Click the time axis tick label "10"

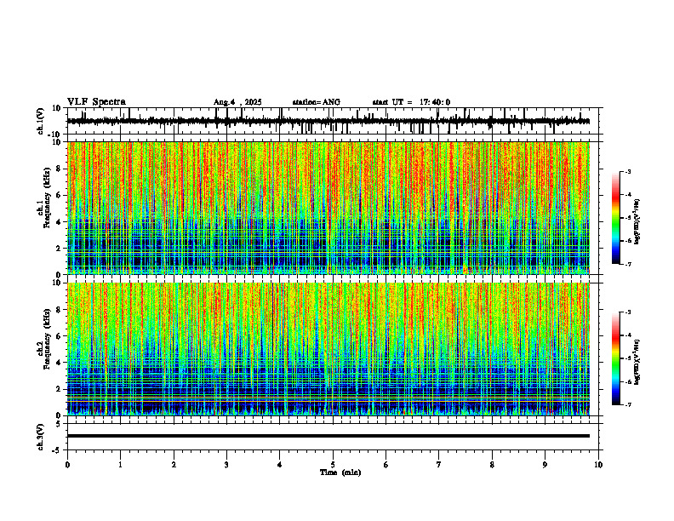[x=598, y=465]
